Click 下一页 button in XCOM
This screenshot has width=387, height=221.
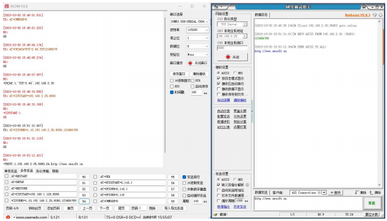click(x=105, y=208)
